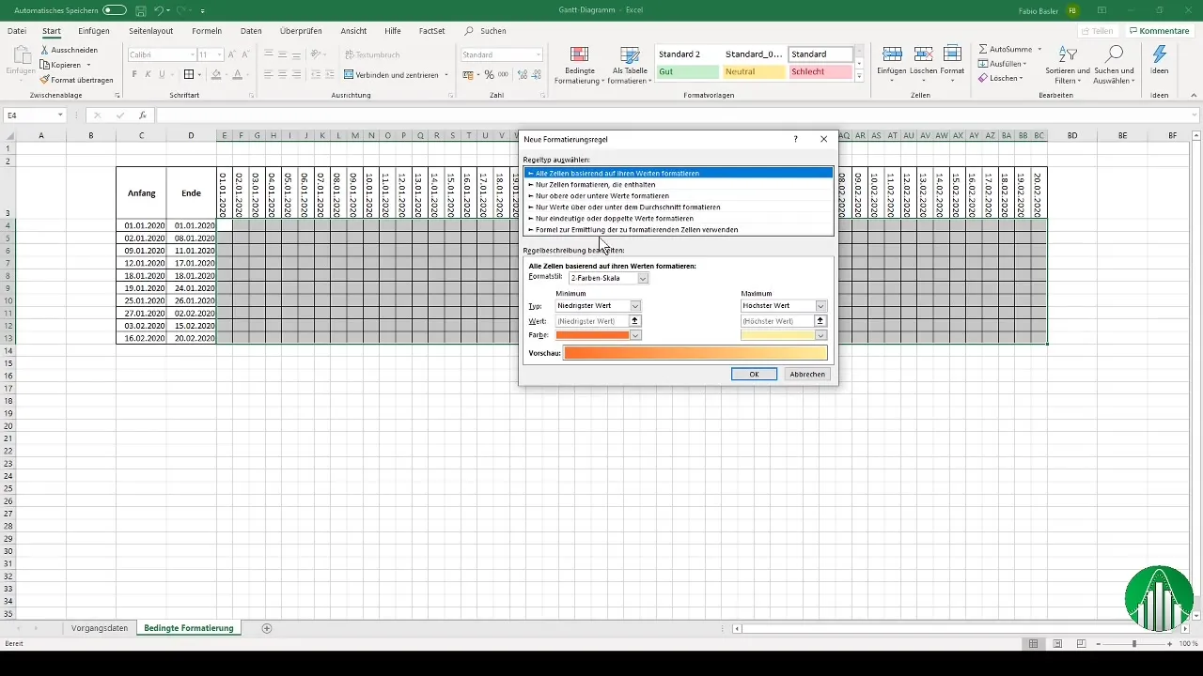
Task: Click Sortieren und Filtern icon
Action: (1067, 54)
